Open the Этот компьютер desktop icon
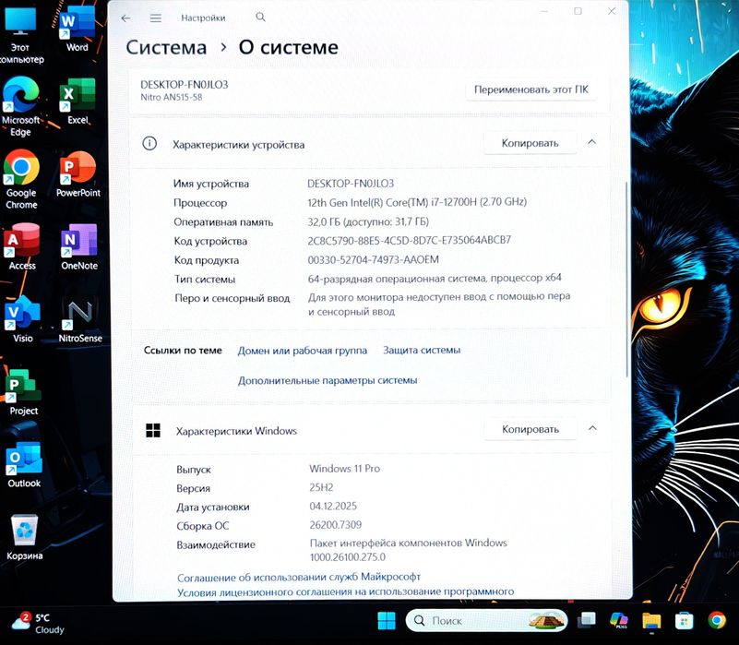This screenshot has height=645, width=739. coord(20,35)
